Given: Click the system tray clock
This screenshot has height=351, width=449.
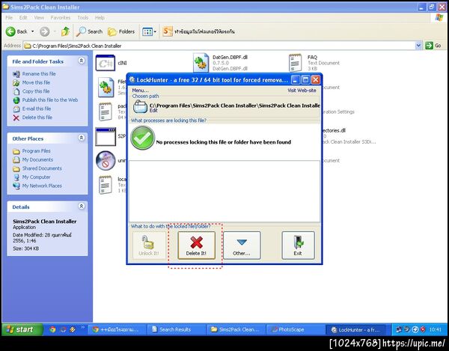Looking at the screenshot, I should [436, 330].
